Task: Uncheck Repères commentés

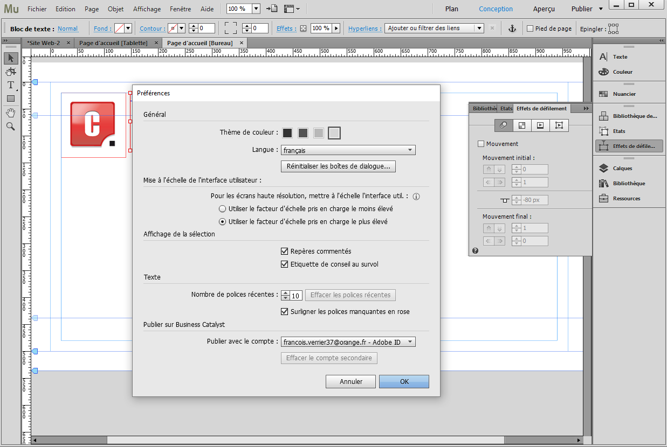Action: (285, 251)
